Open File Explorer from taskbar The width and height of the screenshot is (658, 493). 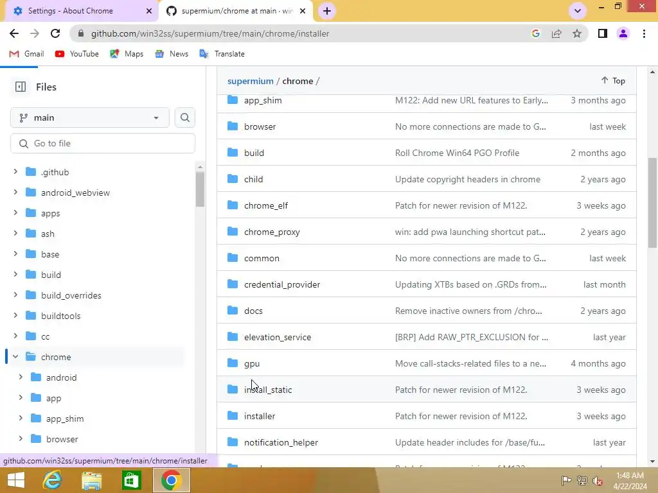click(91, 480)
